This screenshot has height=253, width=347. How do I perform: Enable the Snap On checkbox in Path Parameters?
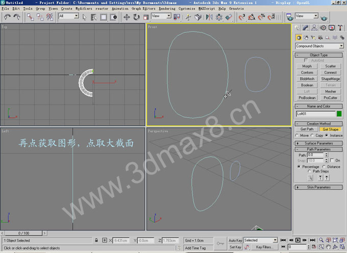tap(332, 161)
